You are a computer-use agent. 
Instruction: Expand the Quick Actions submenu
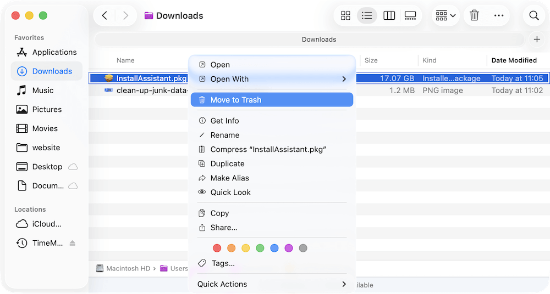point(272,284)
